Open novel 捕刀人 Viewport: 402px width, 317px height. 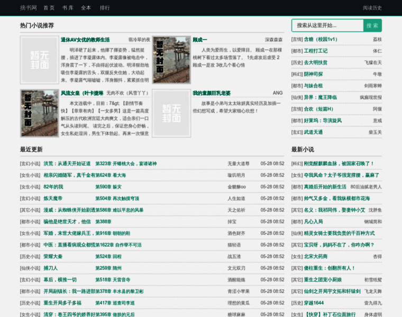pyautogui.click(x=50, y=268)
